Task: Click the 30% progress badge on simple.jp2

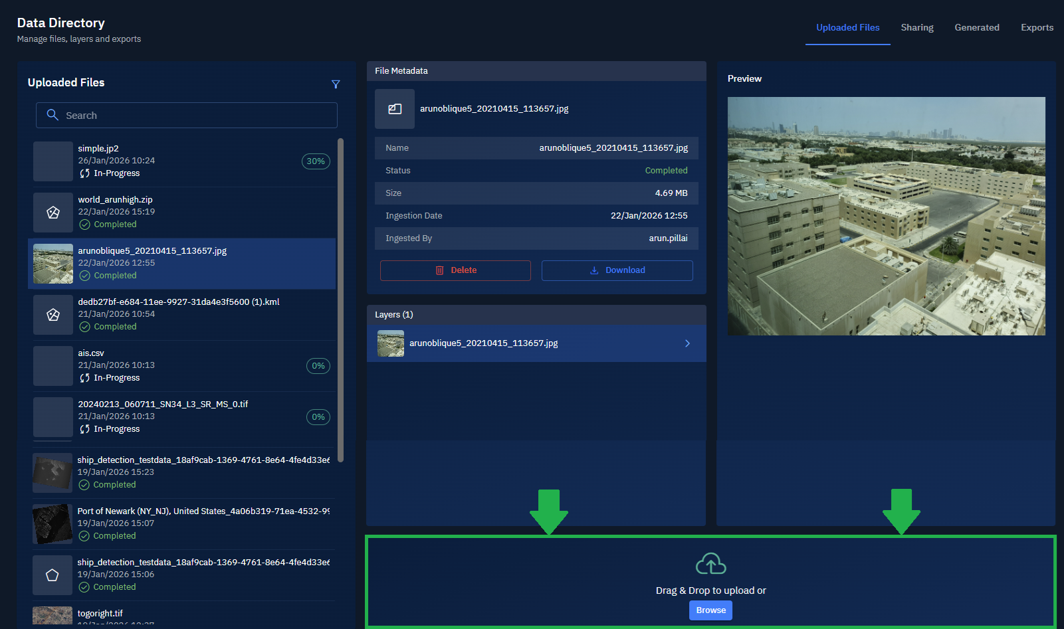Action: (x=316, y=161)
